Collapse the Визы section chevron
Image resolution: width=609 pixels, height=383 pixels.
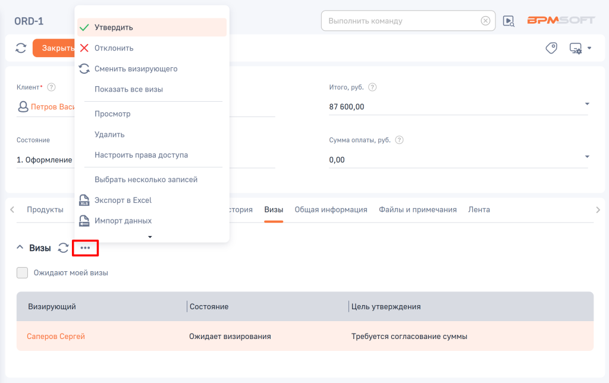point(20,247)
